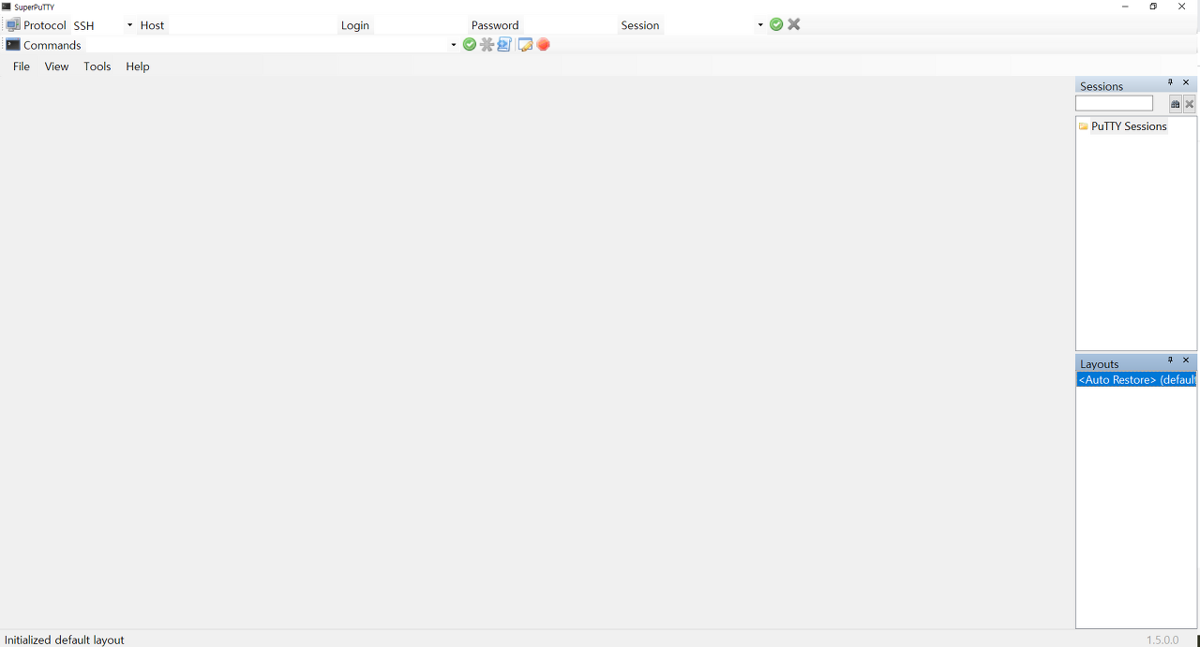Open the Commands history dropdown arrow

coord(454,45)
